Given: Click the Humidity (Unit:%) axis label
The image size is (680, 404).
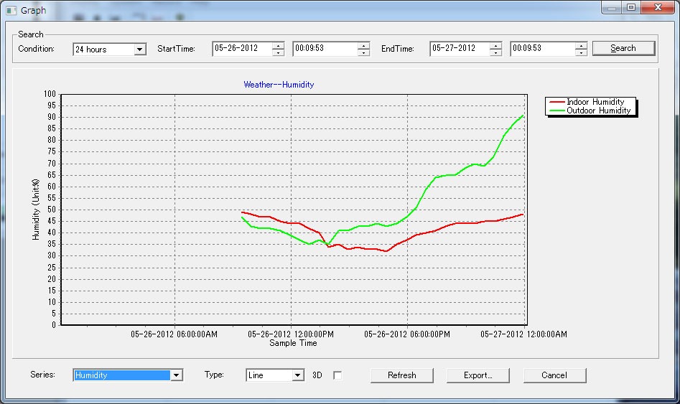Looking at the screenshot, I should (36, 210).
